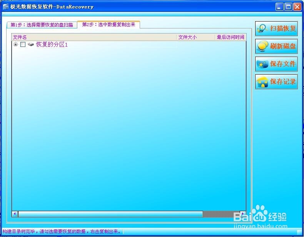Switch to the 第1步 disk scan tab
The height and width of the screenshot is (237, 304).
pos(42,25)
